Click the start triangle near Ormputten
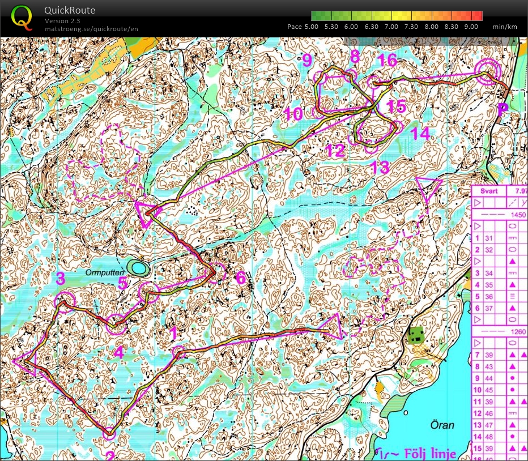 [147, 214]
